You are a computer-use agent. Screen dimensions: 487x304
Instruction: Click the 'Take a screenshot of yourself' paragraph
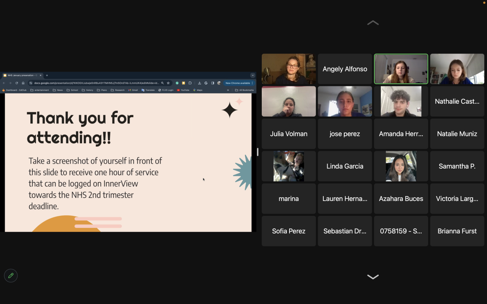pyautogui.click(x=95, y=184)
